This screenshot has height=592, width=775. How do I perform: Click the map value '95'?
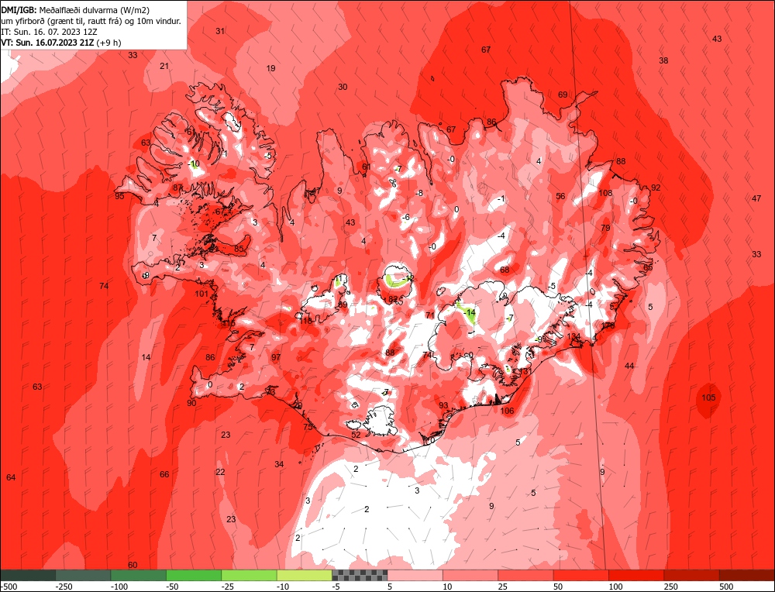tap(119, 196)
